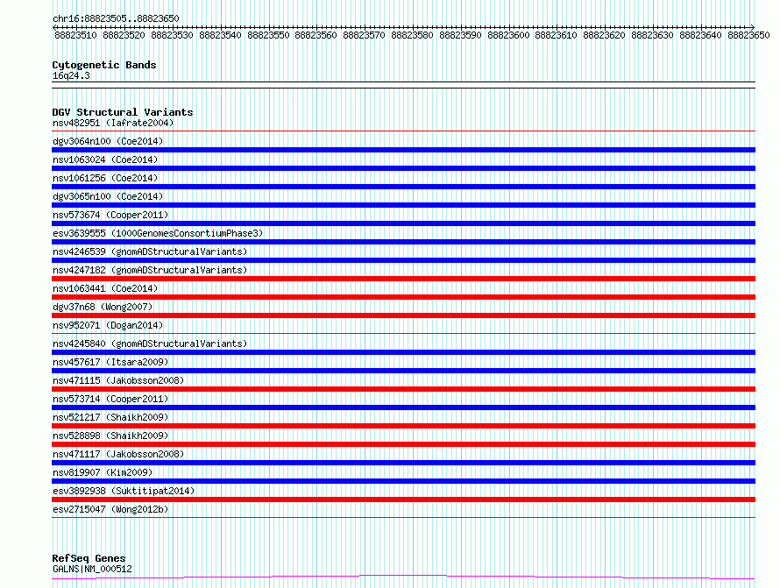
Task: Click esv2715047 (Wong2012b) variant label
Action: point(110,509)
